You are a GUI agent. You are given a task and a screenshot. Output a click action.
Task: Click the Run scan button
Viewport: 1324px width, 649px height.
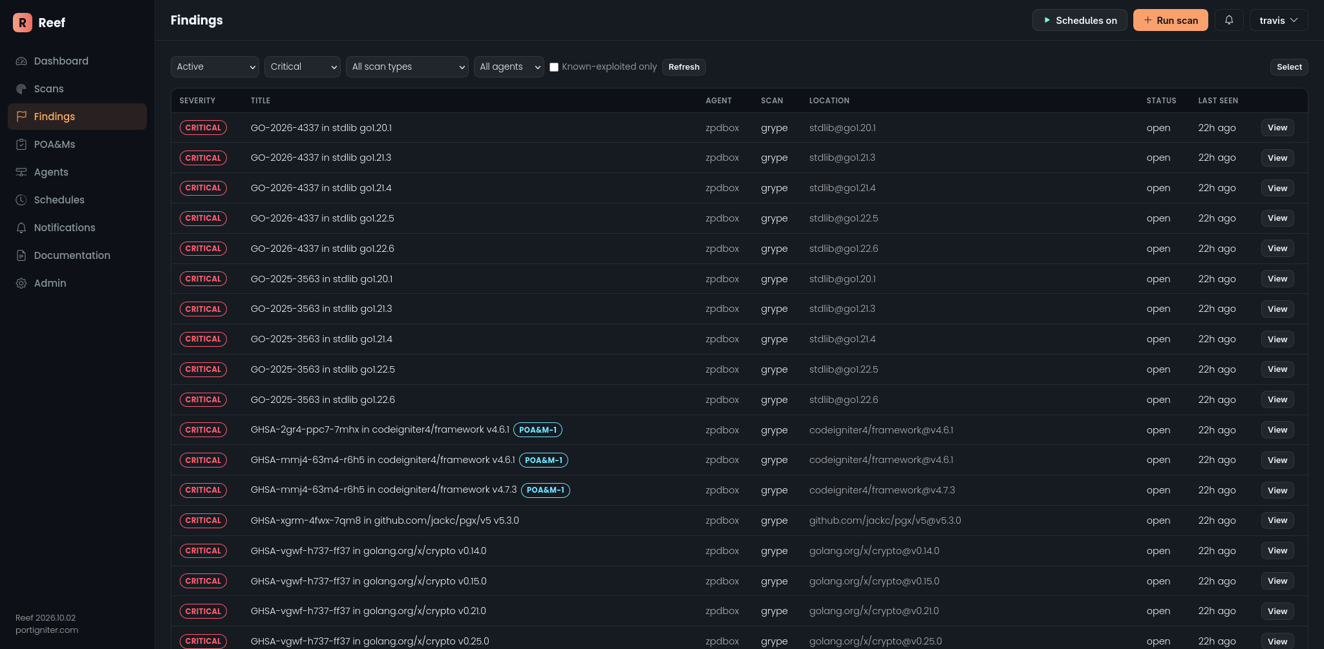[1170, 20]
